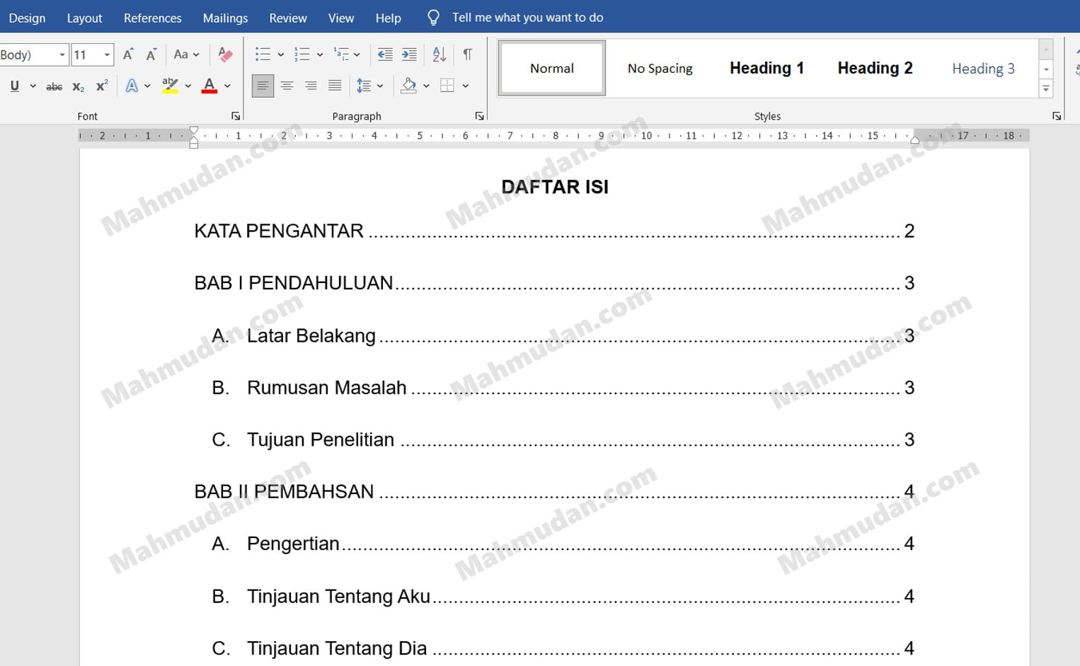The width and height of the screenshot is (1080, 666).
Task: Click the right indent ruler marker
Action: [x=914, y=139]
